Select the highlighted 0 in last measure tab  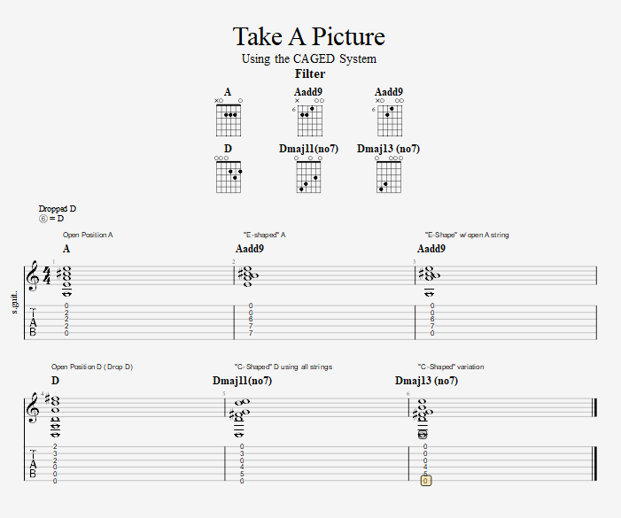point(426,481)
